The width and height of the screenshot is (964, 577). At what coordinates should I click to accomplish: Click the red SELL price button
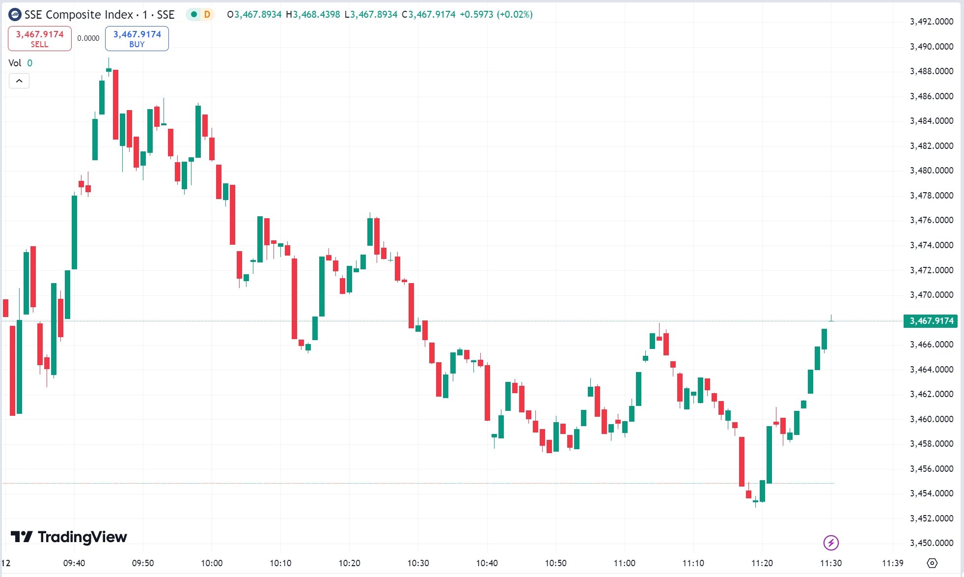point(40,38)
